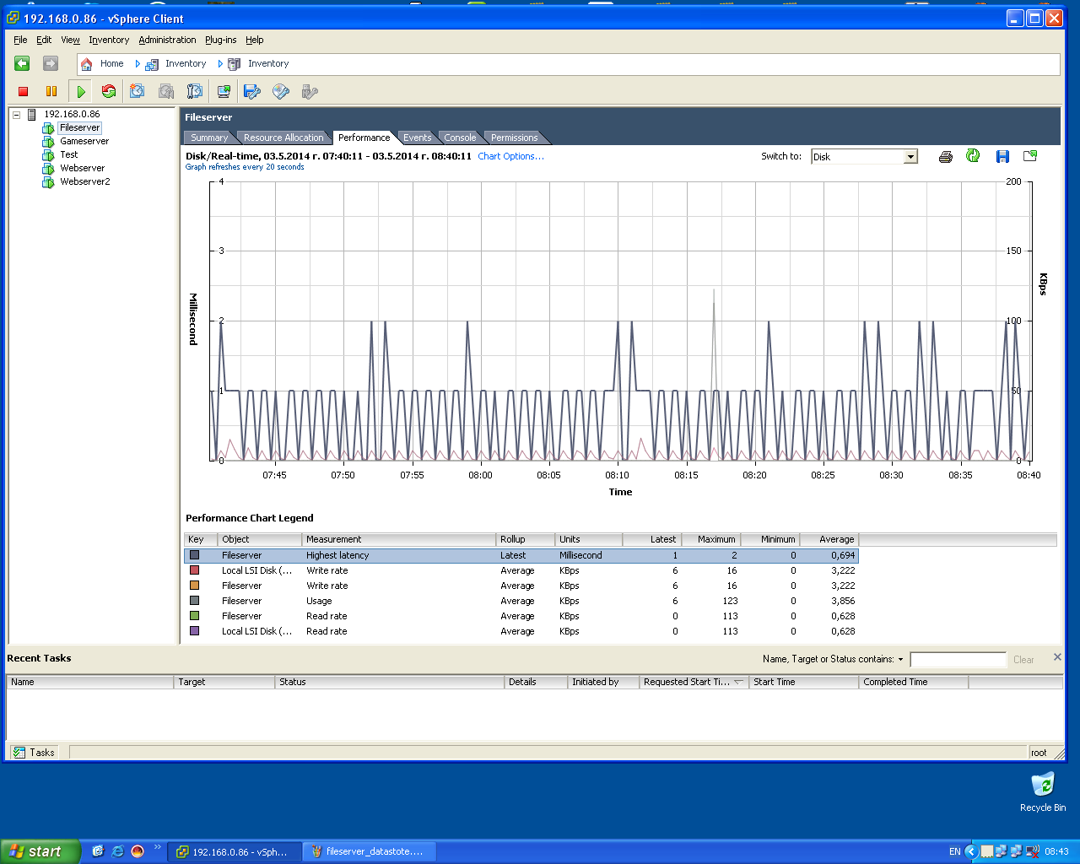Image resolution: width=1080 pixels, height=864 pixels.
Task: Open the Administration menu
Action: tap(167, 40)
